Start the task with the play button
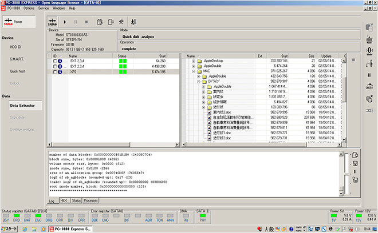This screenshot has height=233, width=378. click(x=65, y=22)
